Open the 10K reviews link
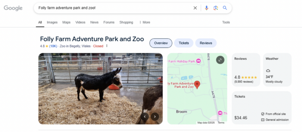Screen dimensions: 302x132 pyautogui.click(x=53, y=46)
